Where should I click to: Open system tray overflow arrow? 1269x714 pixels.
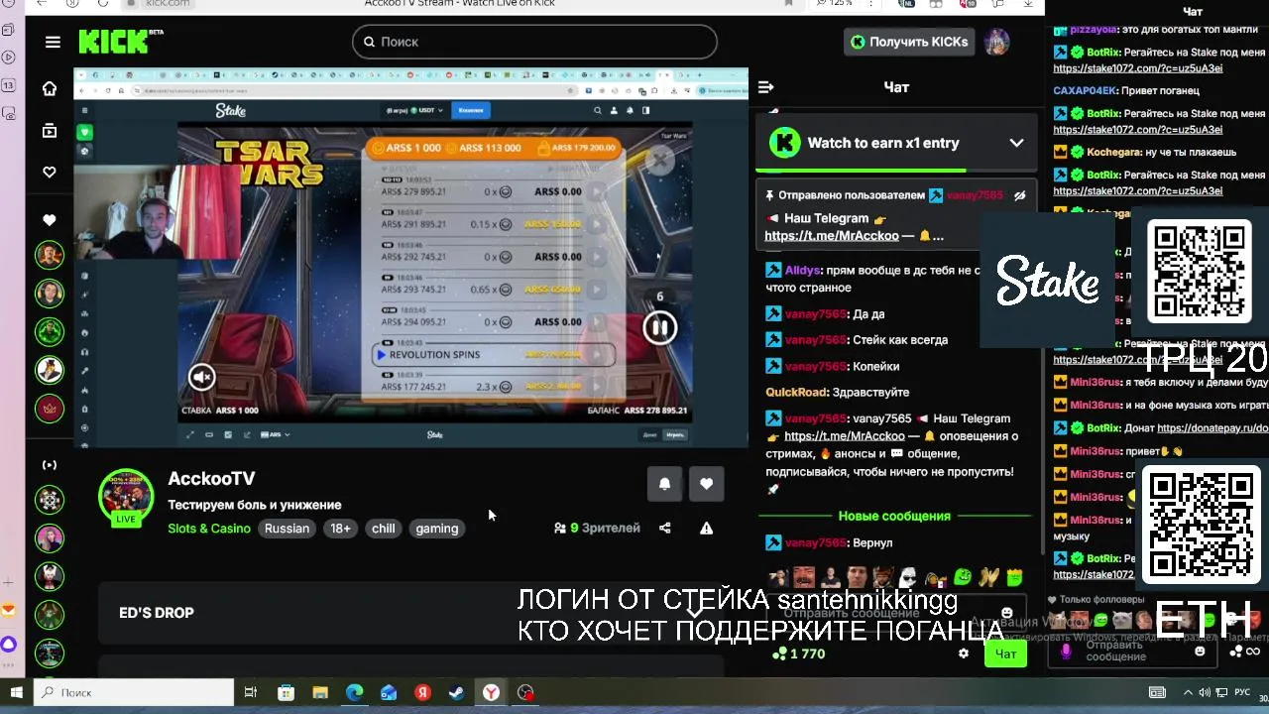tap(1188, 692)
